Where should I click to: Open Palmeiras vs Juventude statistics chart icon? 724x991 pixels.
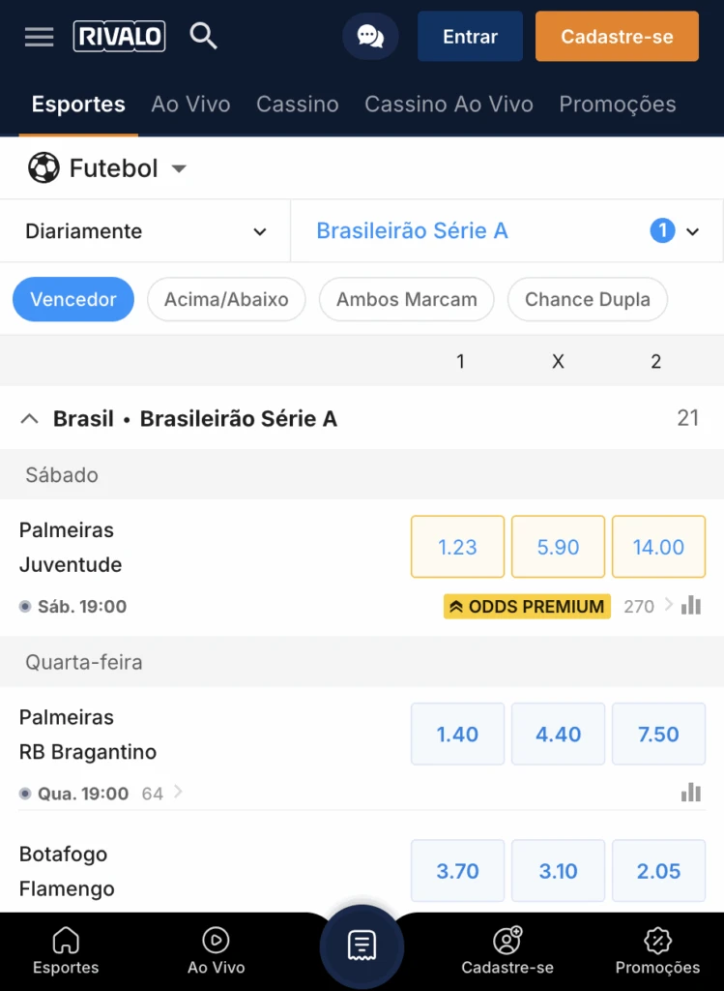click(x=691, y=606)
